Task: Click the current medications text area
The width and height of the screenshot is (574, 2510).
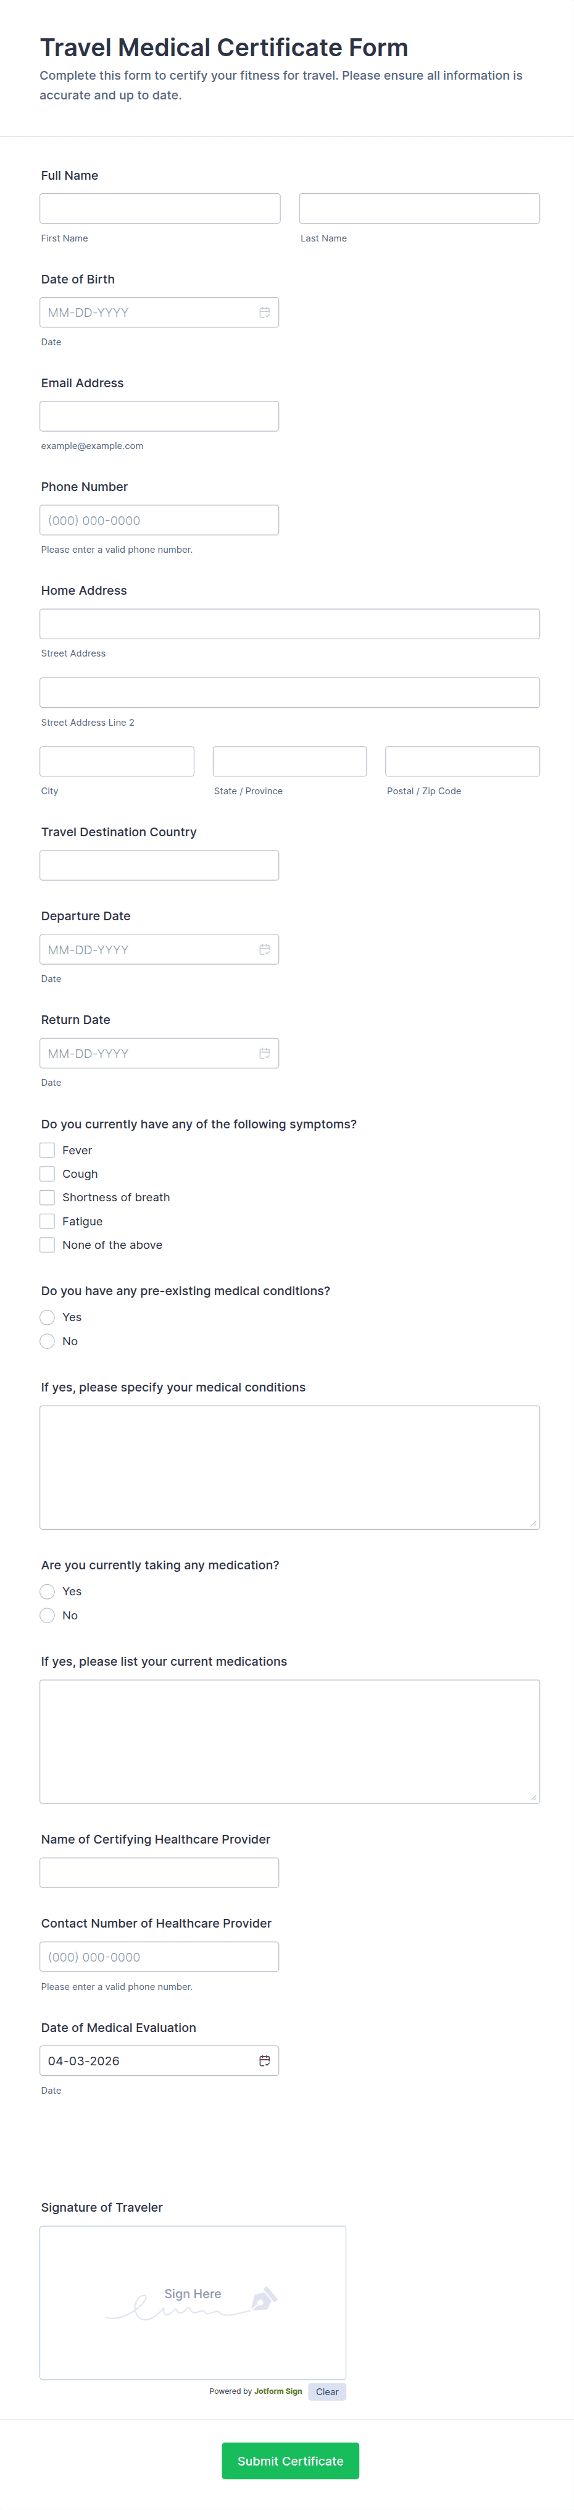Action: pyautogui.click(x=289, y=1741)
